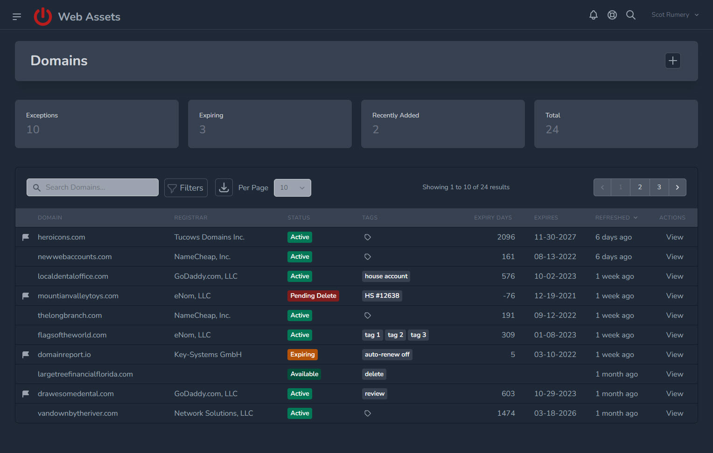713x453 pixels.
Task: Toggle the flag on drawesomedental.com
Action: 26,393
